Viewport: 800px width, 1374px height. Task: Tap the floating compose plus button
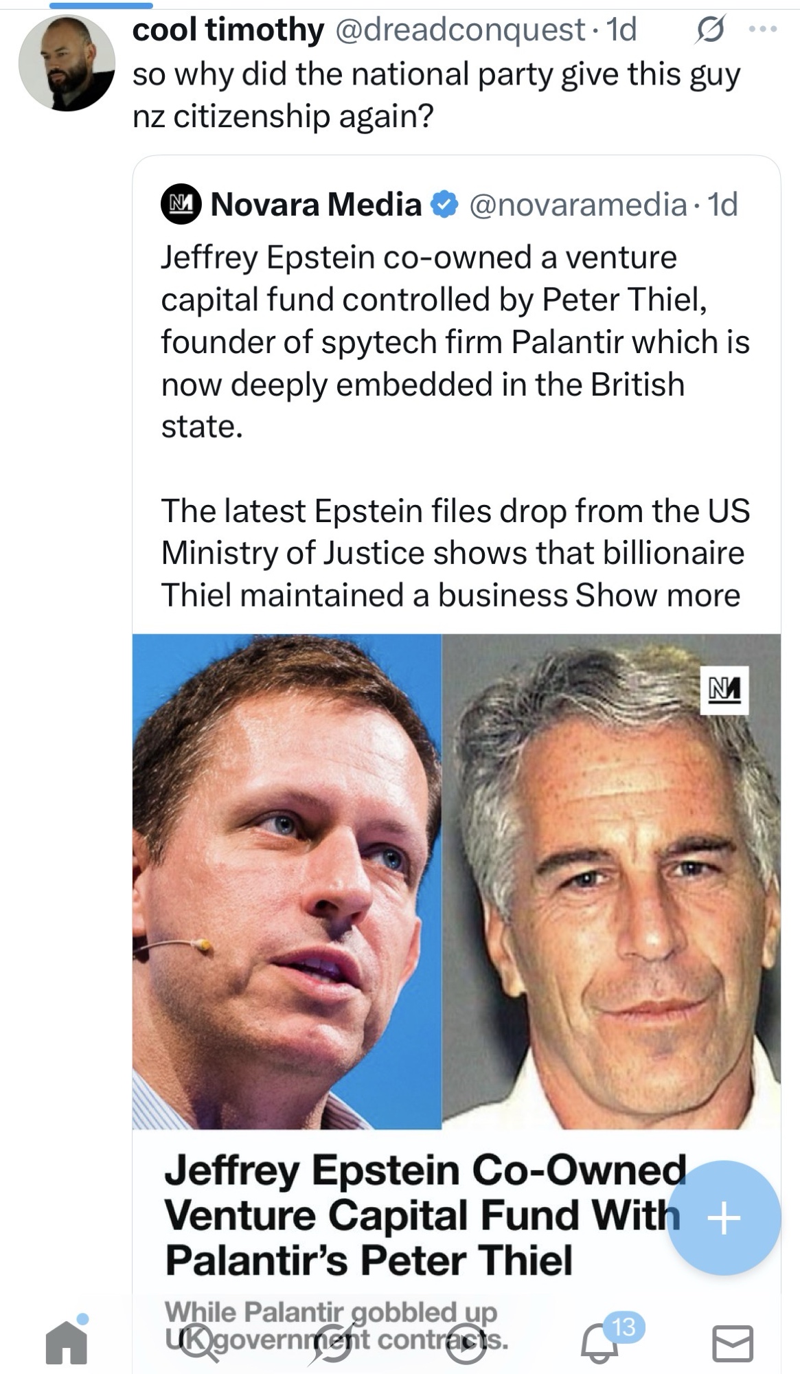click(x=724, y=1217)
